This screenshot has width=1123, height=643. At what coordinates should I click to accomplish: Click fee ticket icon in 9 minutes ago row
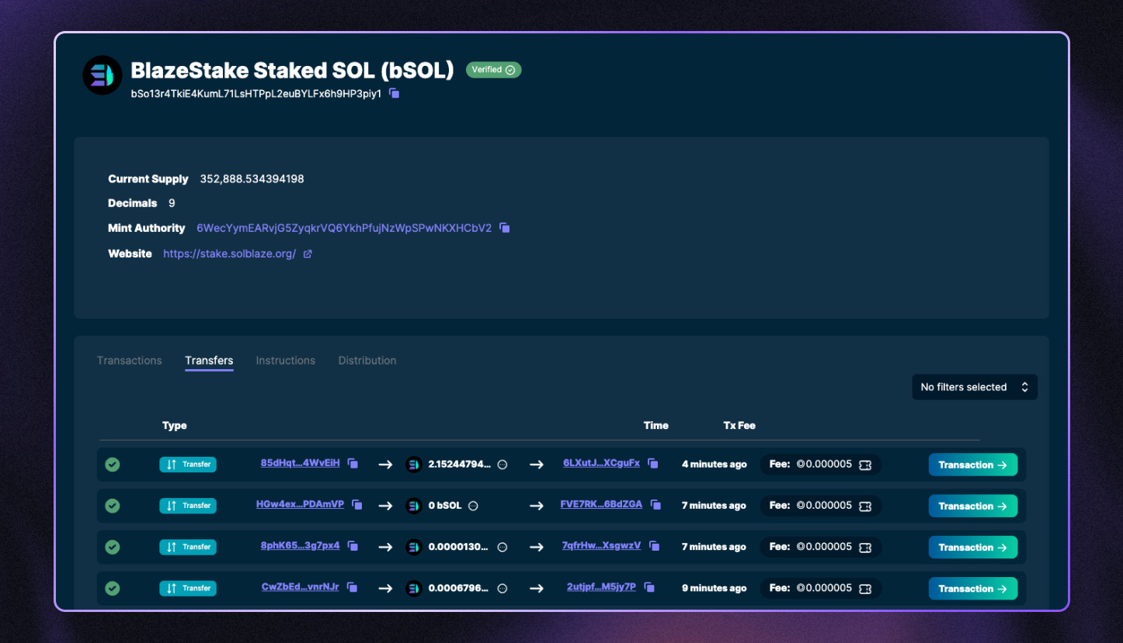tap(865, 588)
